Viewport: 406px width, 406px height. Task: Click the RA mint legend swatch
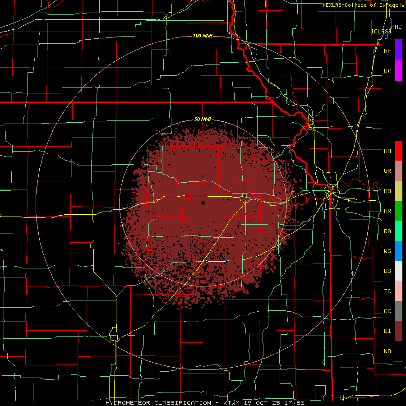(398, 231)
